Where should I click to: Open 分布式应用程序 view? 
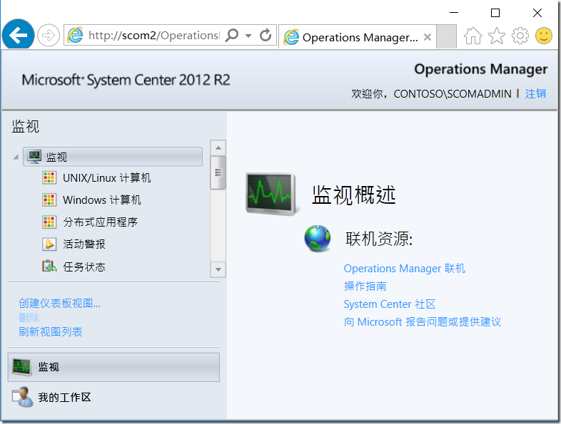[x=100, y=222]
